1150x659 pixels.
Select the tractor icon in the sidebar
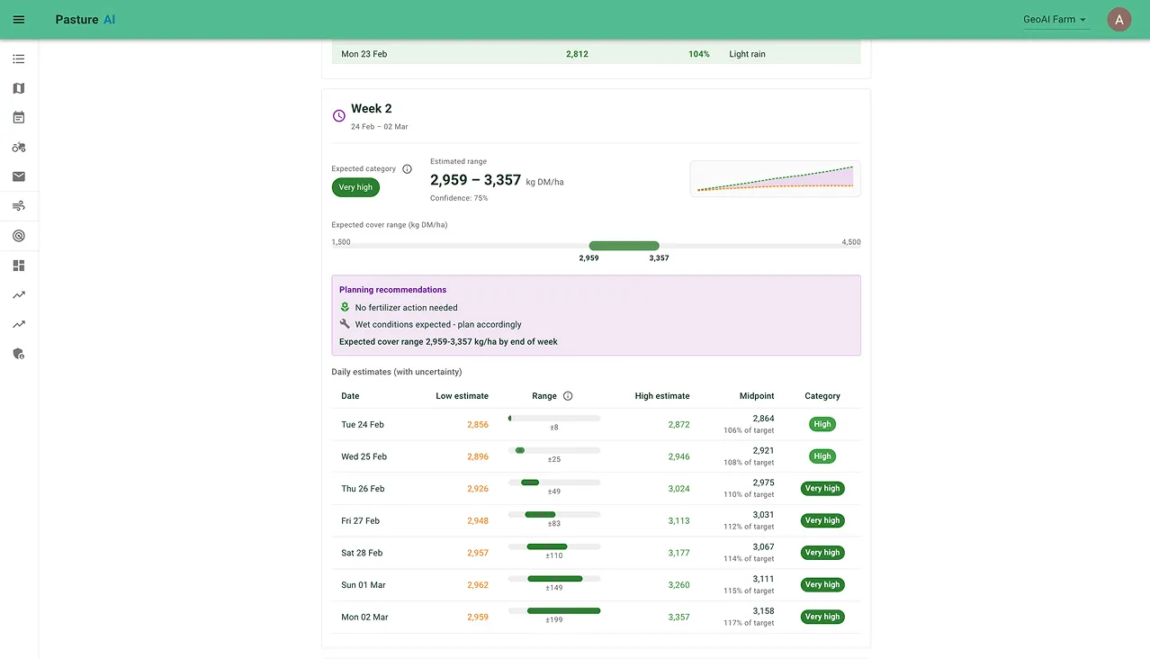tap(19, 147)
